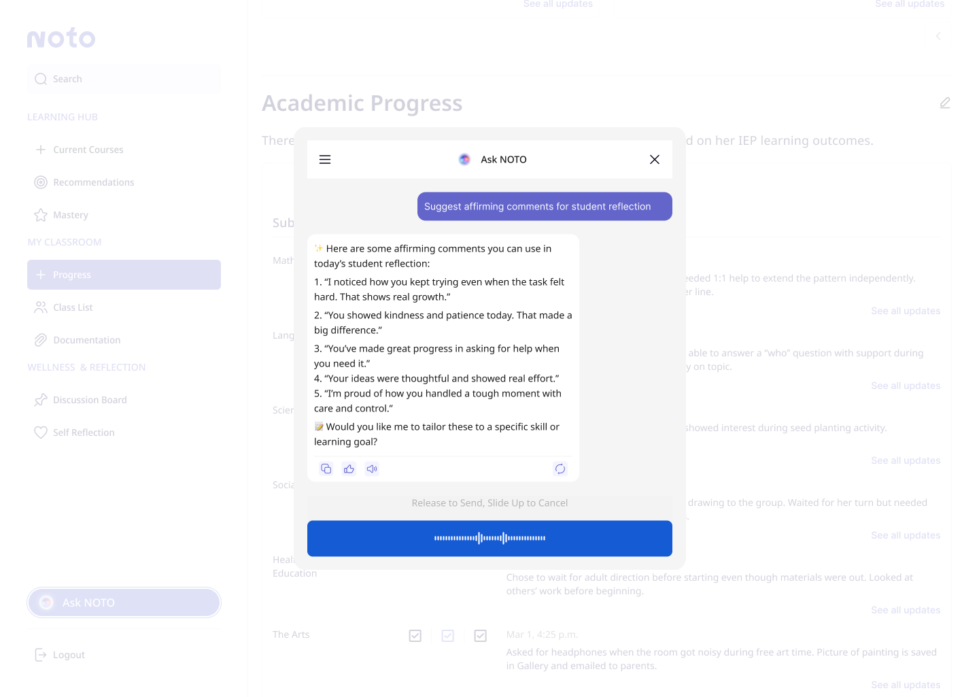Viewport: 979px width, 697px height.
Task: Toggle the middle checkbox in The Arts row
Action: [448, 636]
